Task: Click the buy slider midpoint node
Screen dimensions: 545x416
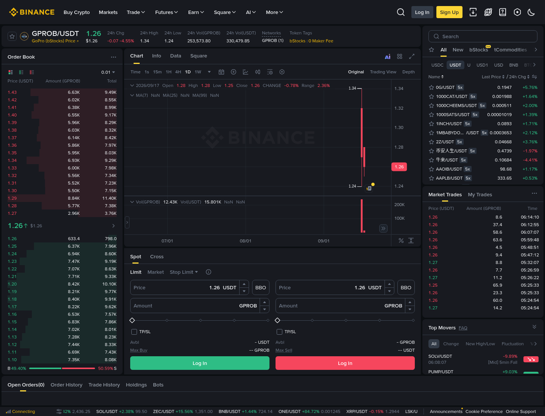Action: click(201, 320)
